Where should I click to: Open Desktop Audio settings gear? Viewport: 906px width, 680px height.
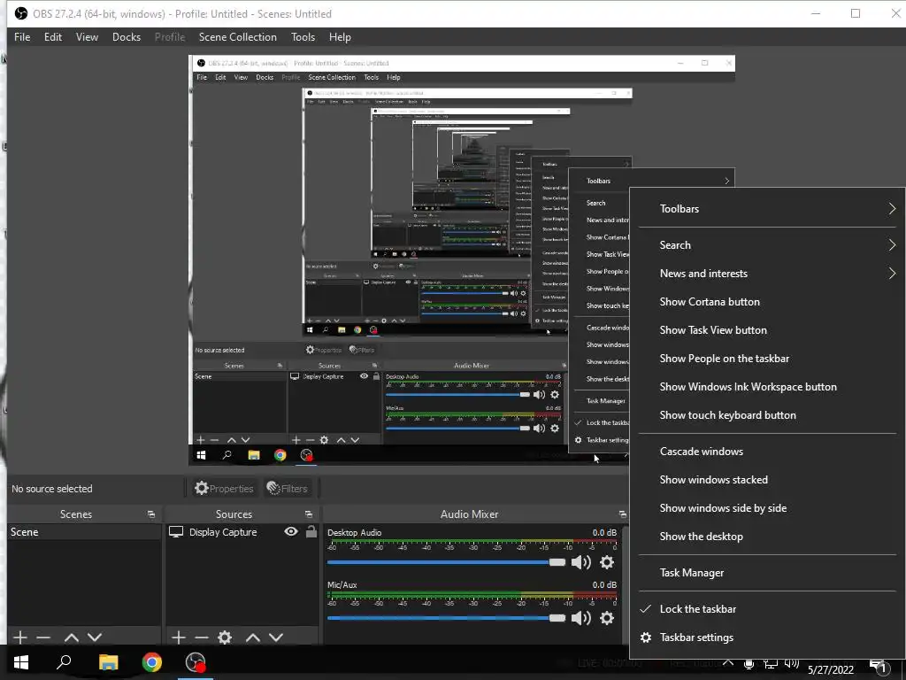pos(607,562)
